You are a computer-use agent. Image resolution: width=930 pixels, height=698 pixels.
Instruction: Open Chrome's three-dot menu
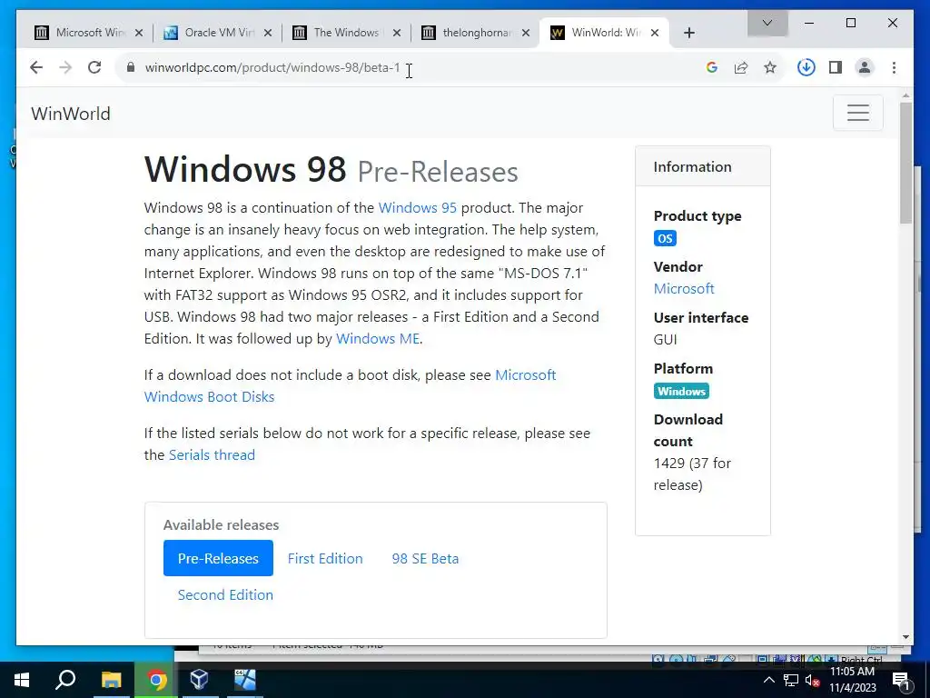coord(894,67)
